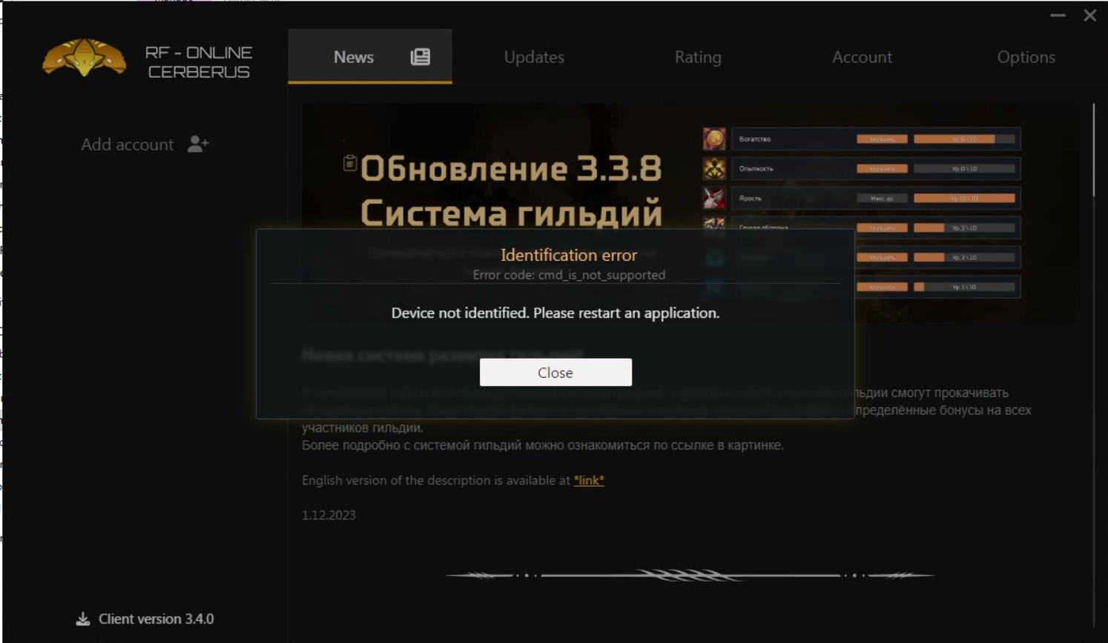Viewport: 1108px width, 643px height.
Task: Click the download icon near Client version
Action: (83, 619)
